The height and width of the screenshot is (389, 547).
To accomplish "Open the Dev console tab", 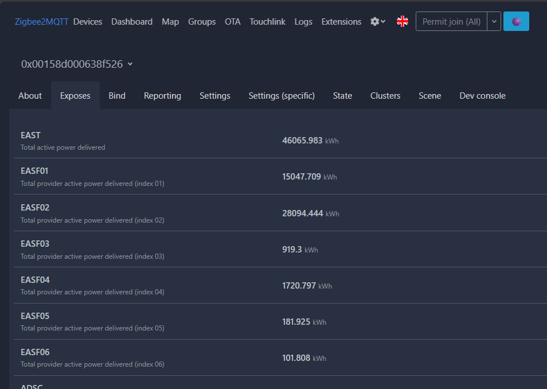I will (482, 96).
